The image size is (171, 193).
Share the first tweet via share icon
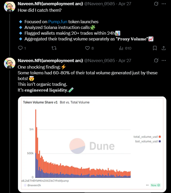(164, 48)
